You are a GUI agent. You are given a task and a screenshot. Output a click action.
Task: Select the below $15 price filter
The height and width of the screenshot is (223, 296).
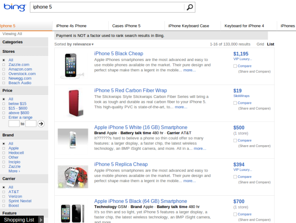[x=17, y=104]
